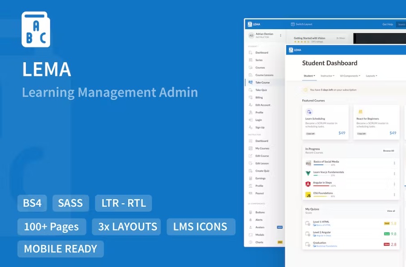
Task: Click Browse All in the In Progress card
Action: (x=389, y=151)
